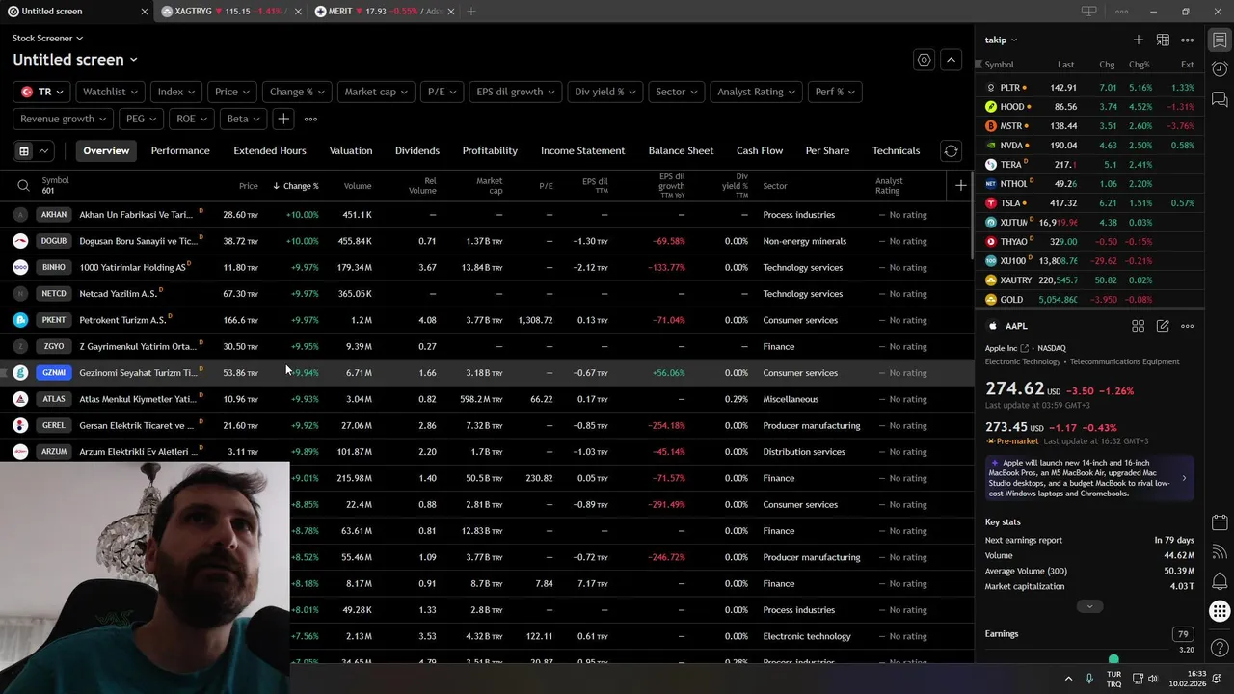This screenshot has width=1234, height=694.
Task: Switch to the MERIT browser tab
Action: (x=385, y=12)
